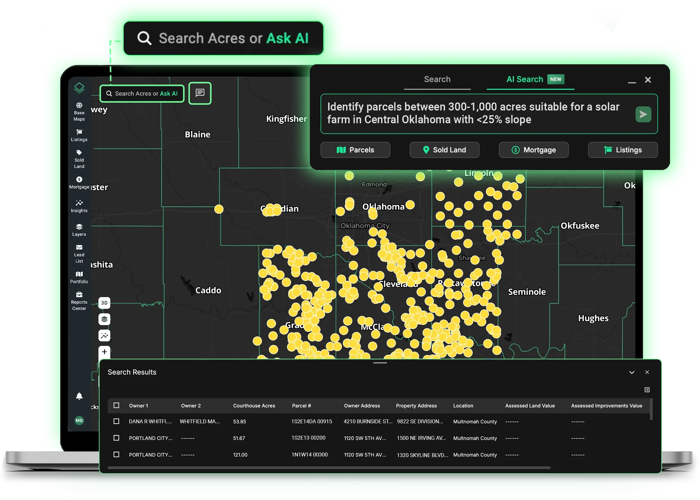Minimize the AI search panel
This screenshot has height=500, width=700.
pos(632,82)
